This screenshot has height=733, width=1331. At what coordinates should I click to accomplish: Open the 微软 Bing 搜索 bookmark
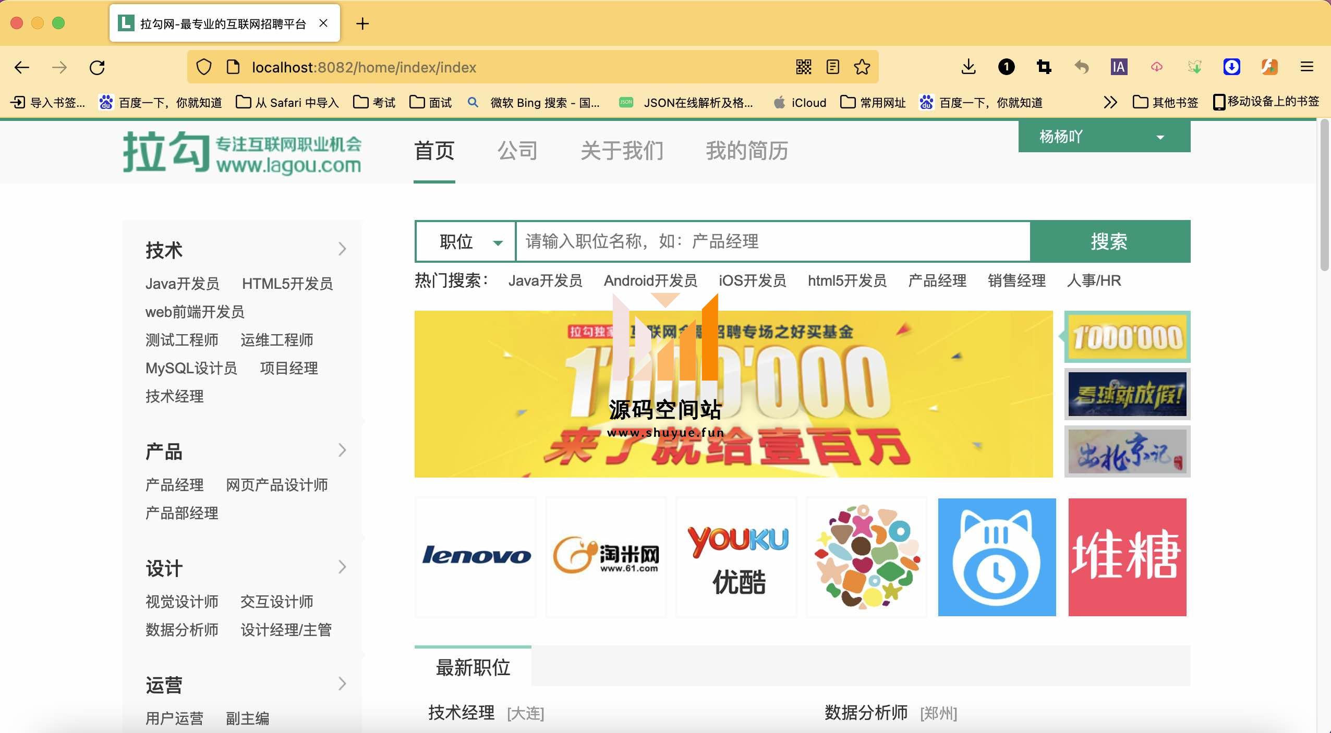point(534,102)
